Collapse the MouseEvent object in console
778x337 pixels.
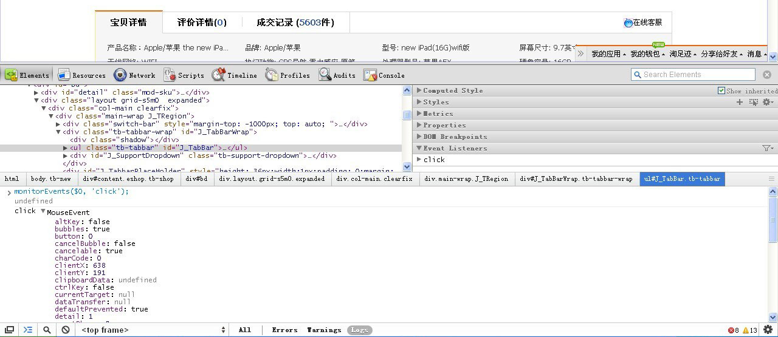(x=43, y=211)
